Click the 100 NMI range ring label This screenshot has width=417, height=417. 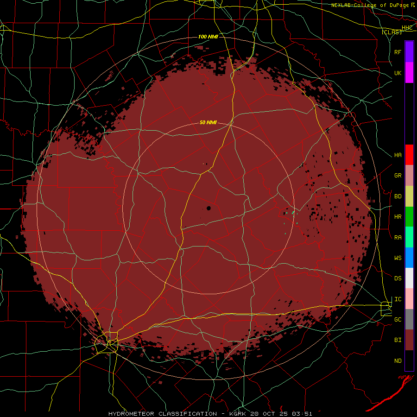point(208,37)
